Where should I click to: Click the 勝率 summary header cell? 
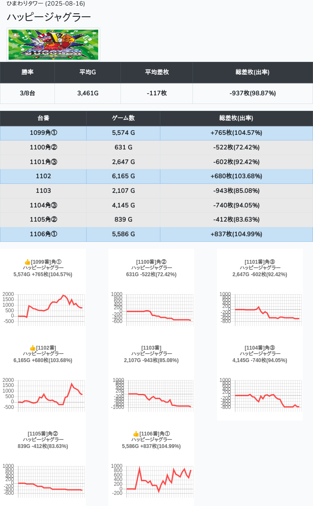27,72
